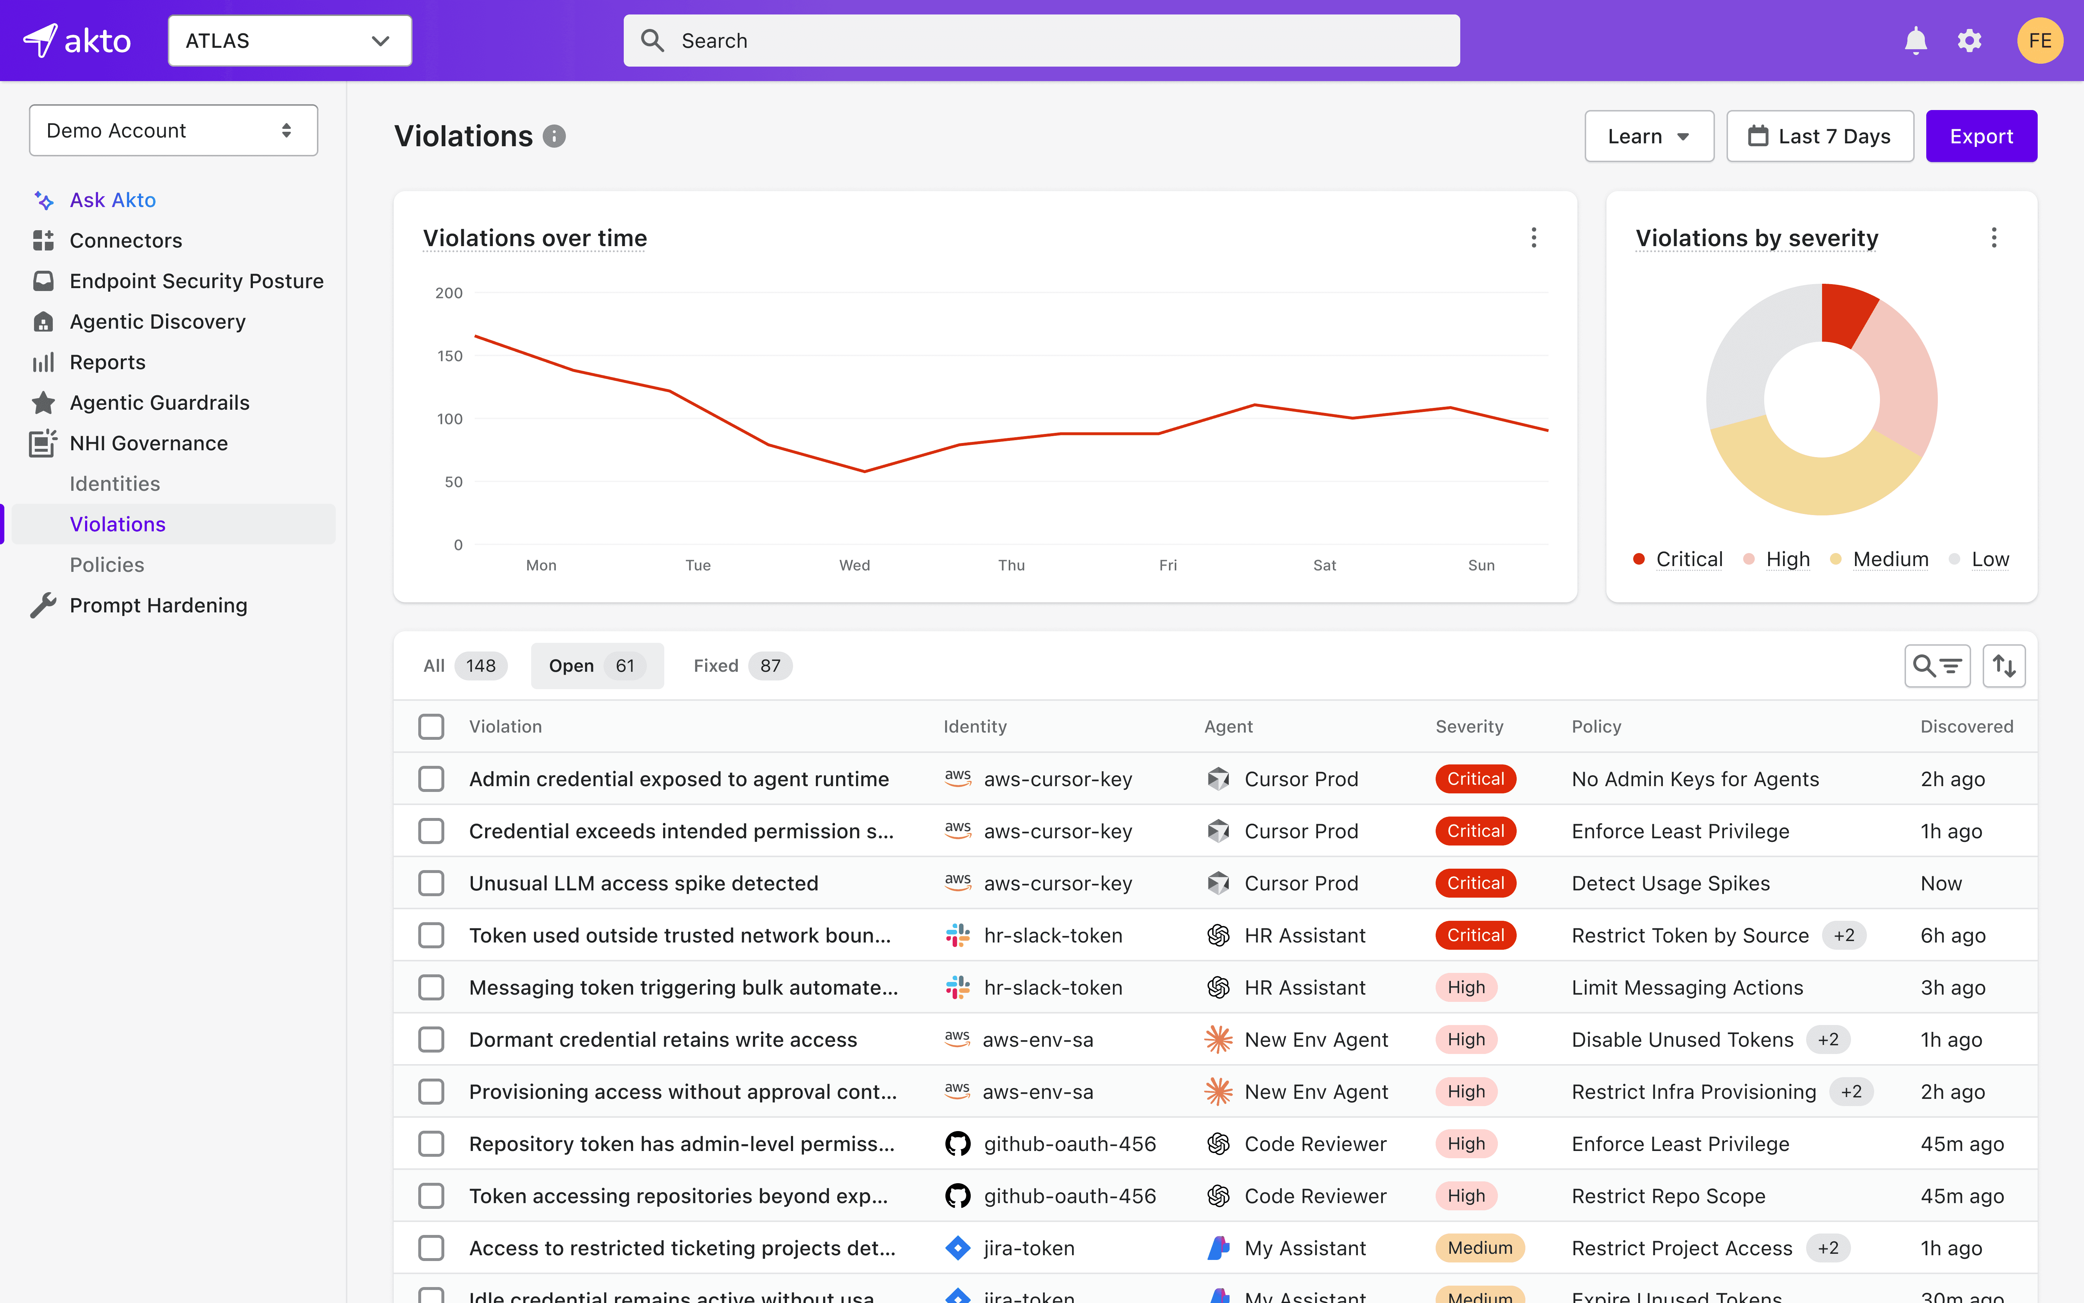The image size is (2084, 1303).
Task: Expand the Learn dropdown
Action: [x=1649, y=136]
